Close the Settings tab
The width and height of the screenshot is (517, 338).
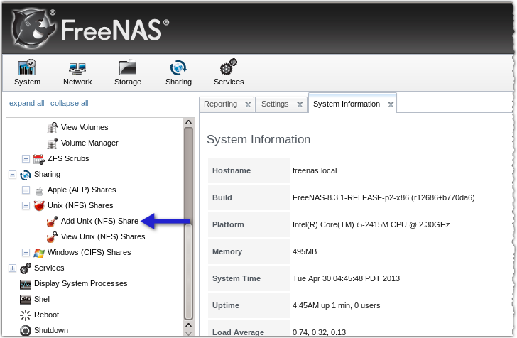tap(300, 105)
